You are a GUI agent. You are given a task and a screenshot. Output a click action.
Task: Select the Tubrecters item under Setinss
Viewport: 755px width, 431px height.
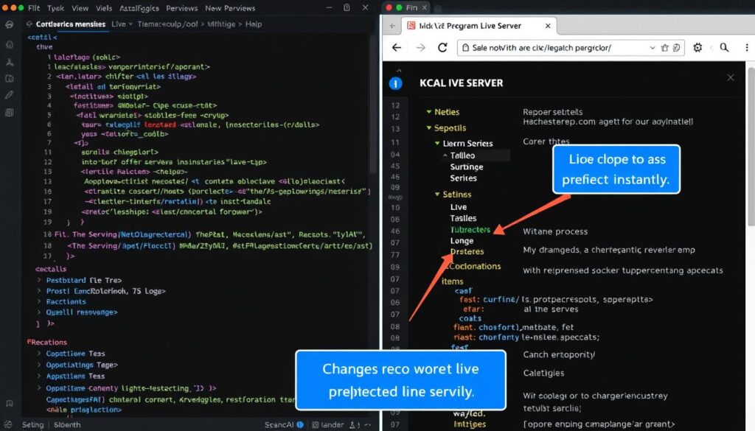pos(470,230)
